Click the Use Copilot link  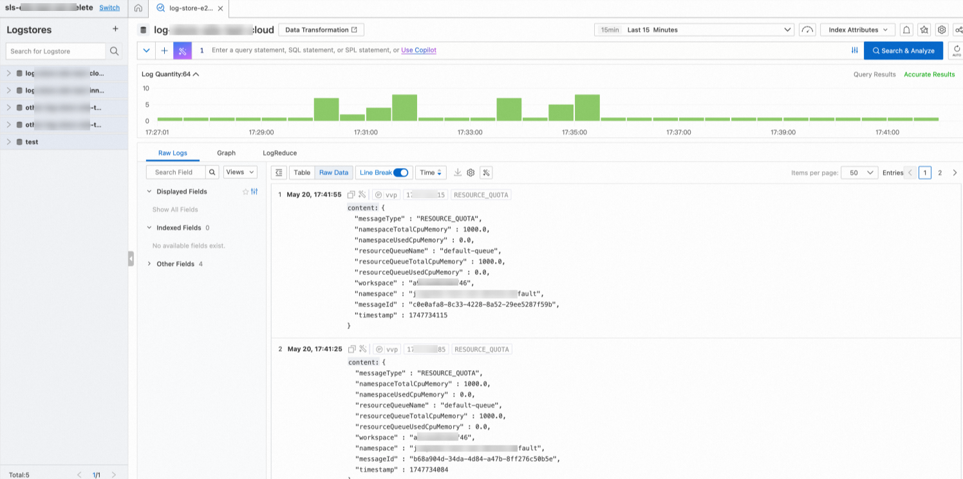coord(418,50)
